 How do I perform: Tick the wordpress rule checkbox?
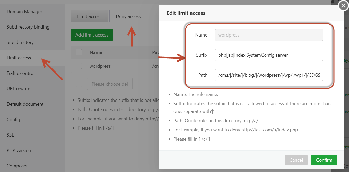[79, 66]
